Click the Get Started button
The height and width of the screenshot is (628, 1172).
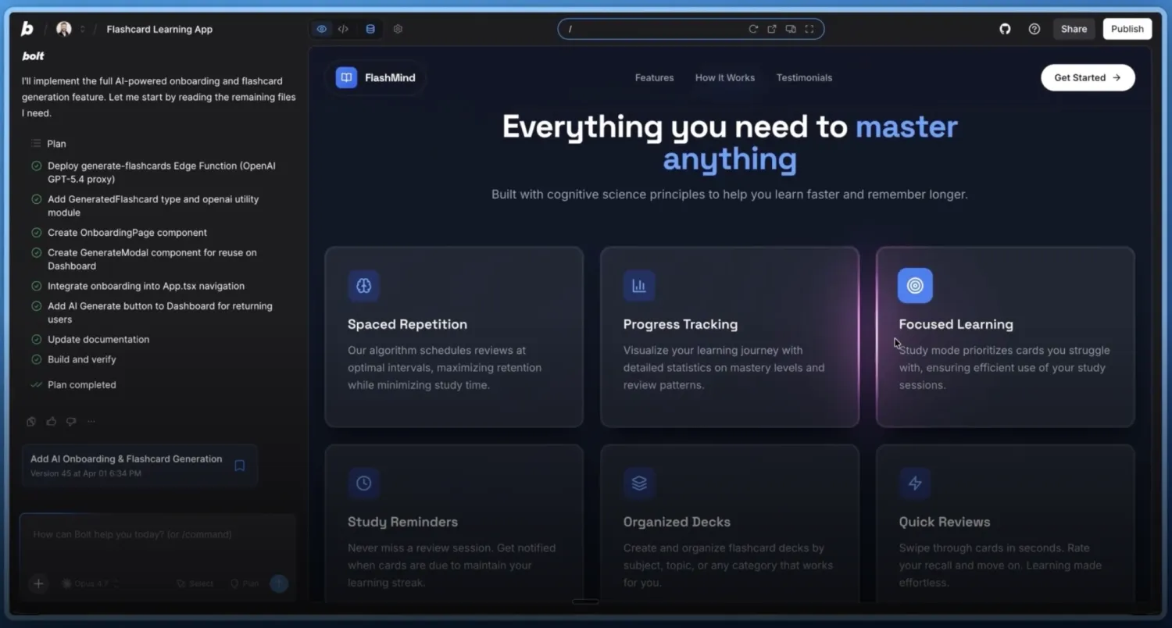coord(1088,78)
